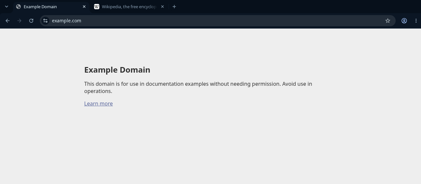Switch to the Wikipedia tab

coord(129,7)
